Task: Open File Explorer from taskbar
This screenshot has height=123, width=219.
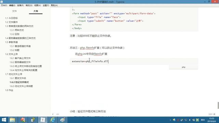Action: pos(12,120)
